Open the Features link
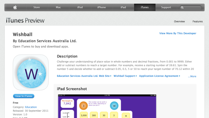 pyautogui.click(x=198, y=22)
